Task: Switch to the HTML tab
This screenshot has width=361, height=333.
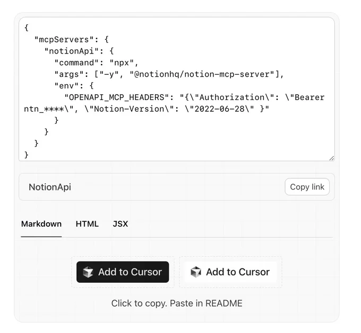Action: 87,224
